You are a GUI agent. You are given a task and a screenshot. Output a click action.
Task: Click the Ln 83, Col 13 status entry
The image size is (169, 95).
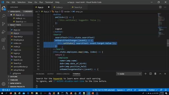click(x=104, y=90)
